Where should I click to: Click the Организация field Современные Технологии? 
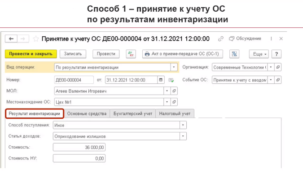click(240, 67)
